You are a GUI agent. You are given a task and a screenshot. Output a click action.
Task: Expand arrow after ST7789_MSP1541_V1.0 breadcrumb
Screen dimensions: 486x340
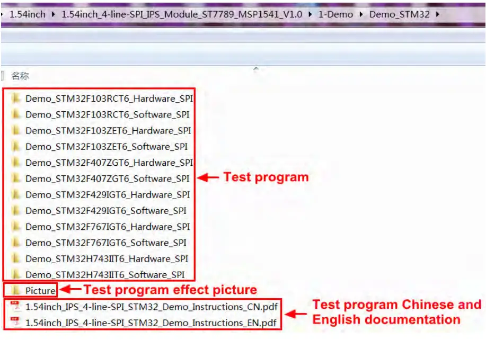[x=310, y=14]
